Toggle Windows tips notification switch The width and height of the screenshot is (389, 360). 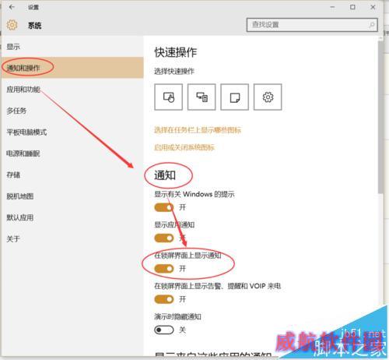[x=164, y=207]
